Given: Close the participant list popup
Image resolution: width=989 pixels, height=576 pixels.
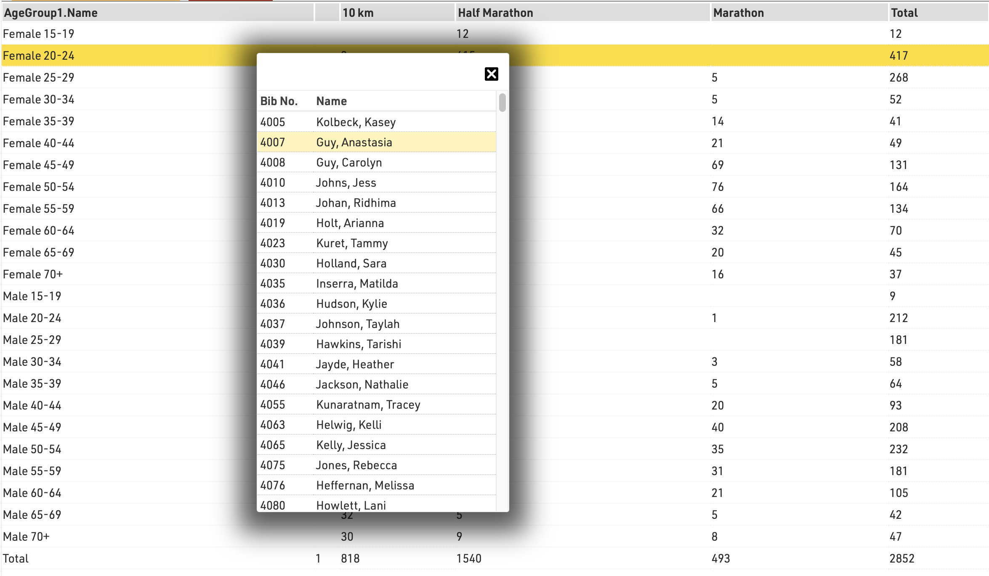Looking at the screenshot, I should coord(491,74).
